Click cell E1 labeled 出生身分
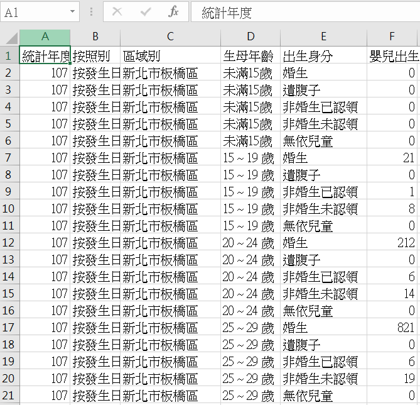Viewport: 420px width, 405px height. coord(323,56)
